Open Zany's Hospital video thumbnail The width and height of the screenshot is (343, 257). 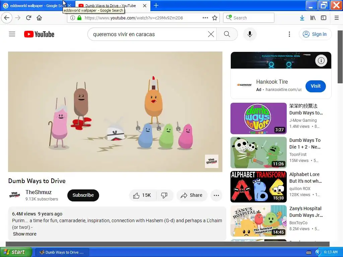tap(258, 221)
